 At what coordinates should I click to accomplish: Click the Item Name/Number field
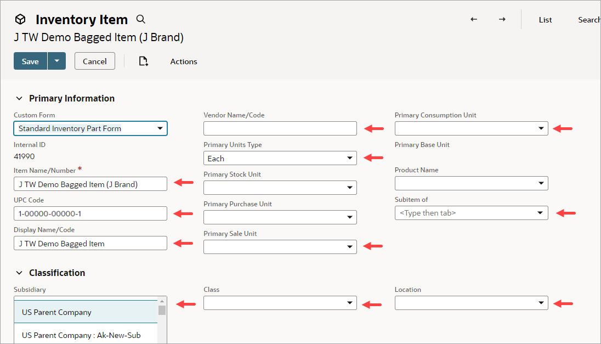click(x=90, y=184)
